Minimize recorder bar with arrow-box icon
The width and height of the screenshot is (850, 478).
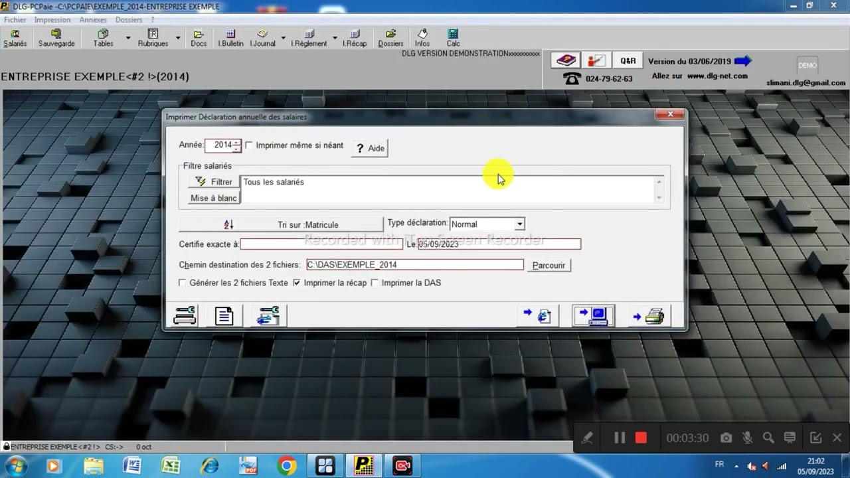point(816,438)
